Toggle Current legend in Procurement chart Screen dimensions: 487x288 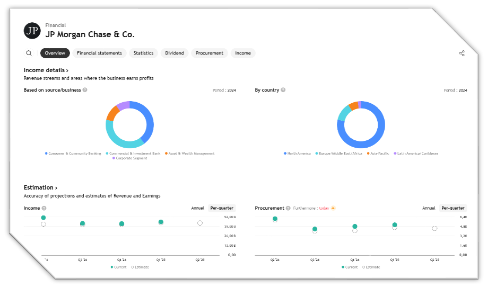350,267
